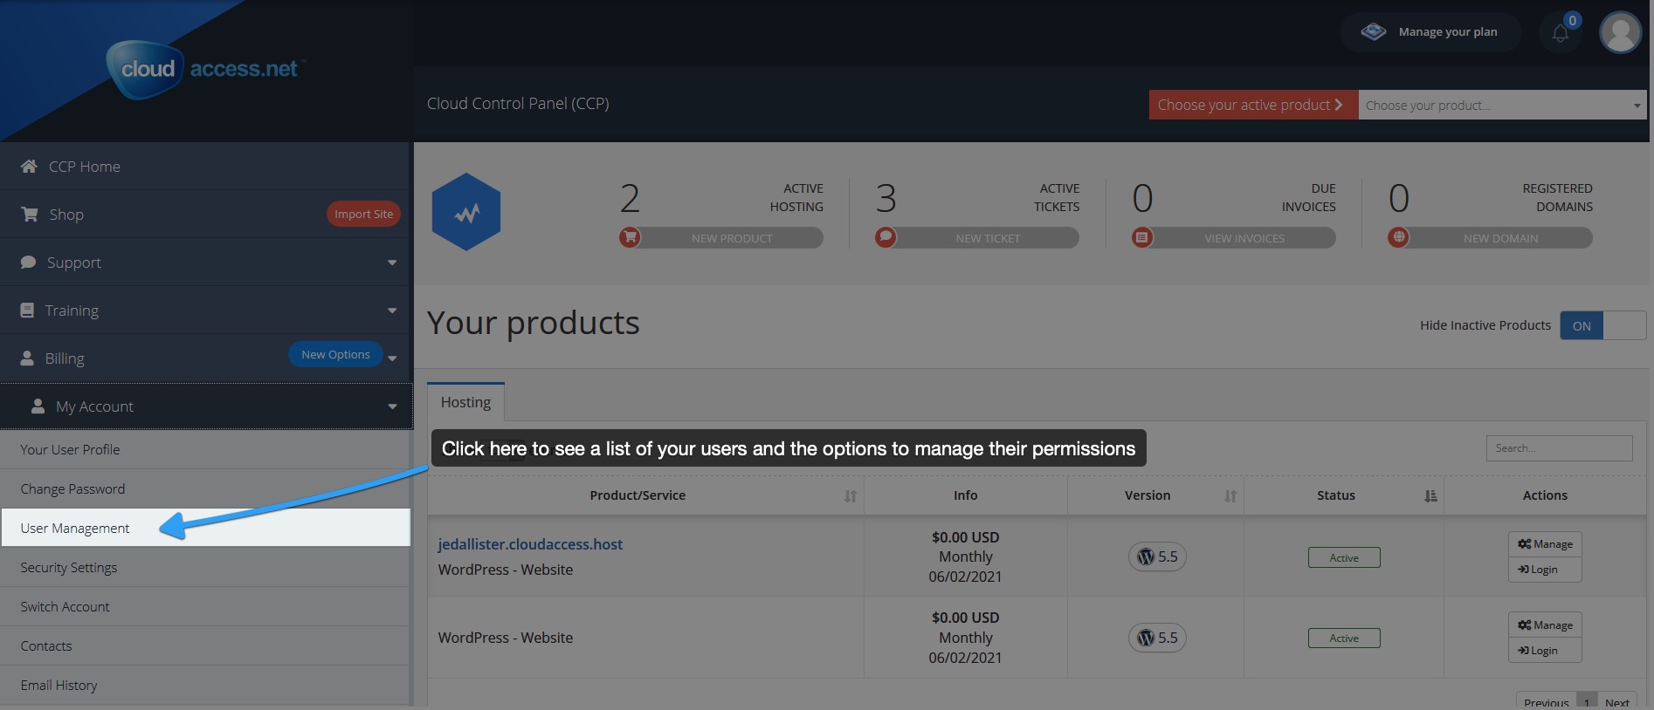Expand the Billing menu arrow
The image size is (1654, 710).
[x=392, y=358]
